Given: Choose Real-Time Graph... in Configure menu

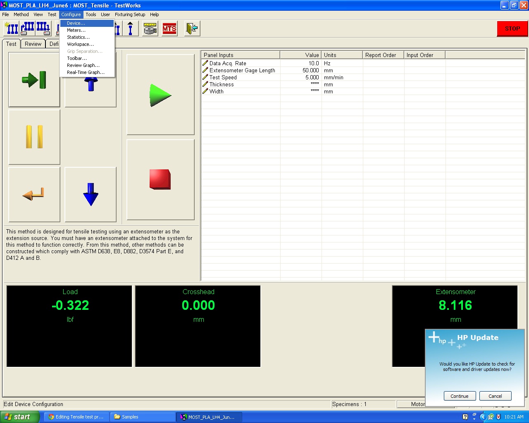Looking at the screenshot, I should (86, 72).
